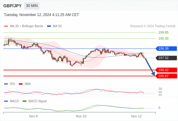Viewport: 178px width, 121px height.
Task: Select the red 196.42 support tag
Action: [x=166, y=70]
